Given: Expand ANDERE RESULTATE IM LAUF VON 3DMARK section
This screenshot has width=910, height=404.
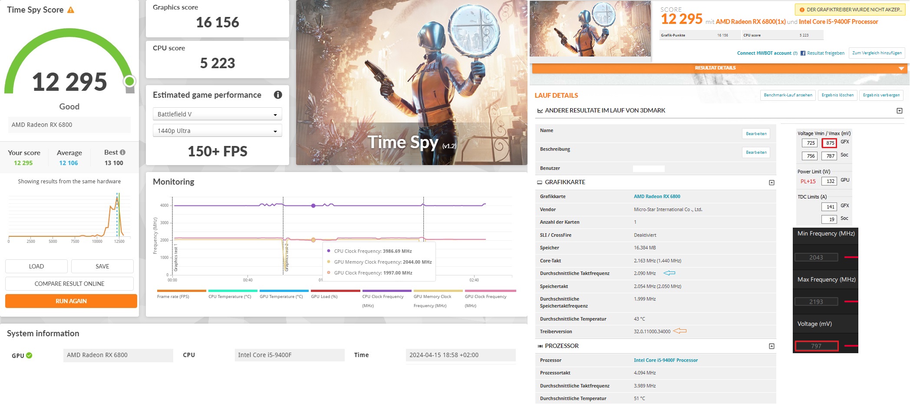Looking at the screenshot, I should pyautogui.click(x=900, y=111).
